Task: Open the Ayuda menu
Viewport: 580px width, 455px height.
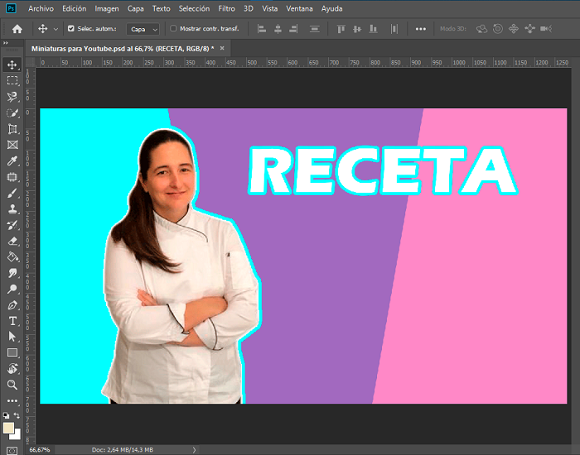Action: click(331, 8)
